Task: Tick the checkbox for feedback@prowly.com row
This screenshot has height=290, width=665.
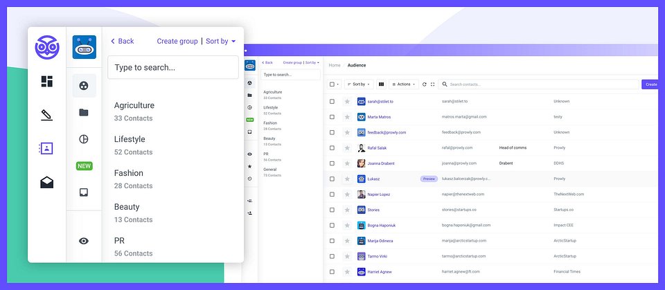Action: tap(332, 132)
